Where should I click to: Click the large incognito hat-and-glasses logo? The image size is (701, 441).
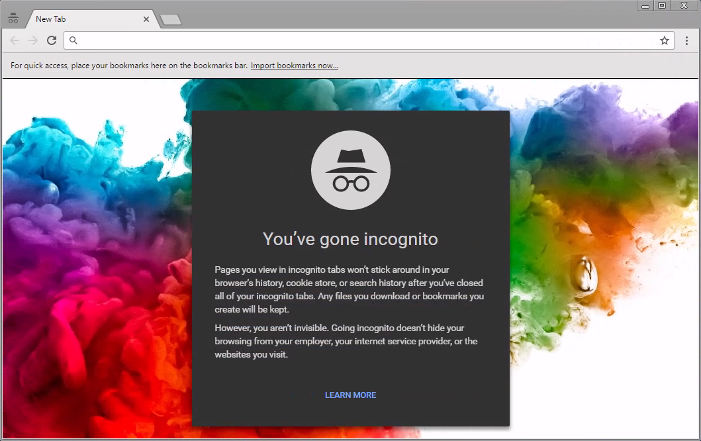tap(350, 170)
